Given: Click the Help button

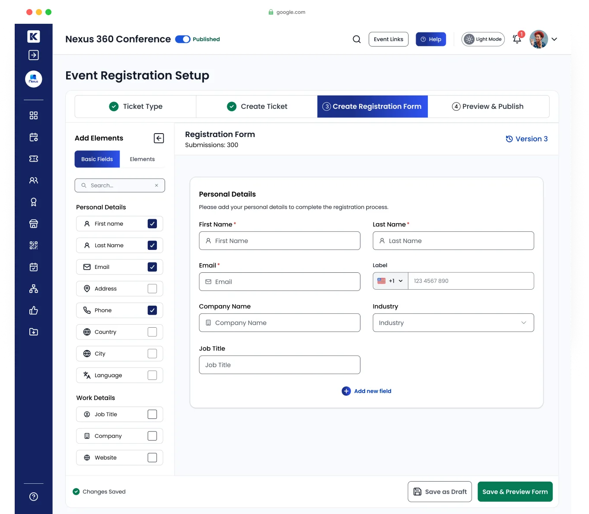Looking at the screenshot, I should click(x=431, y=39).
